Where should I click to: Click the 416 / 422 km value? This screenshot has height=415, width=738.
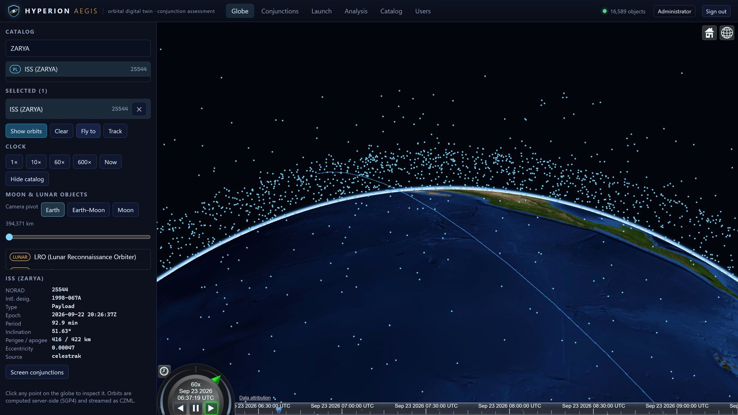coord(71,339)
